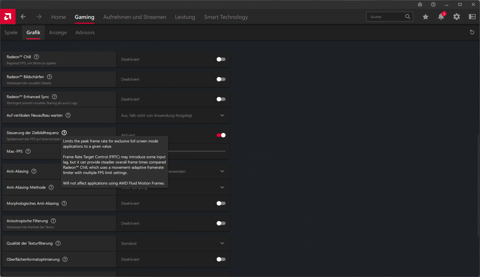Disable Steuerung der Zielbildfrequenz toggle
Screen dimensions: 480x277
coord(221,135)
